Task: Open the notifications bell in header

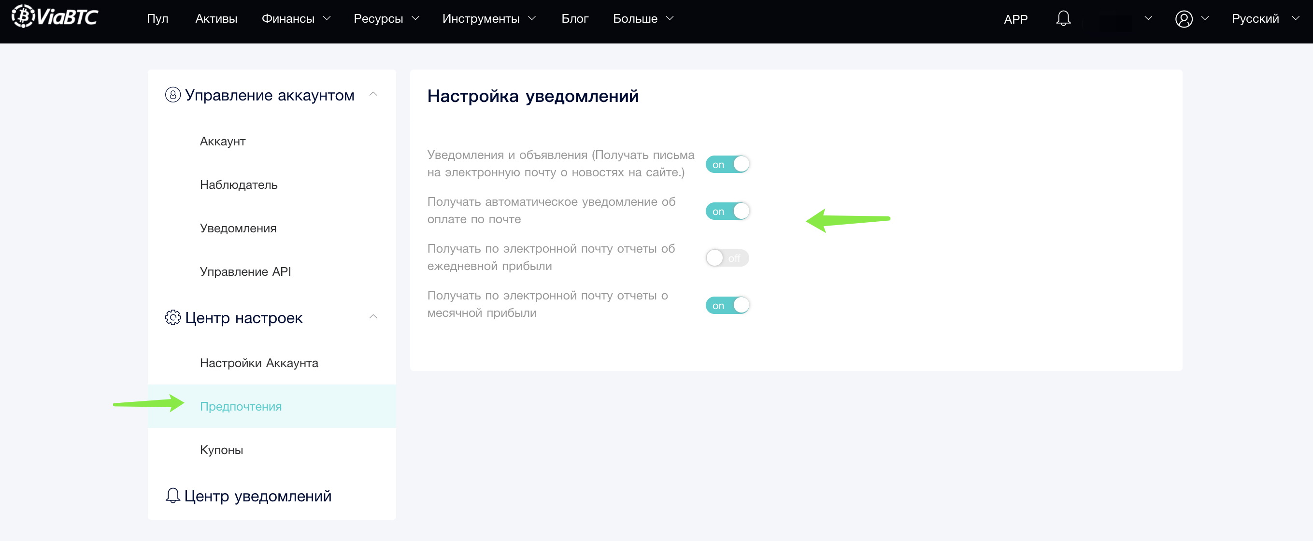Action: (x=1063, y=19)
